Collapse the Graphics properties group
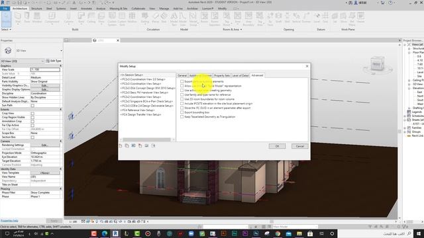The image size is (424, 238). click(60, 65)
